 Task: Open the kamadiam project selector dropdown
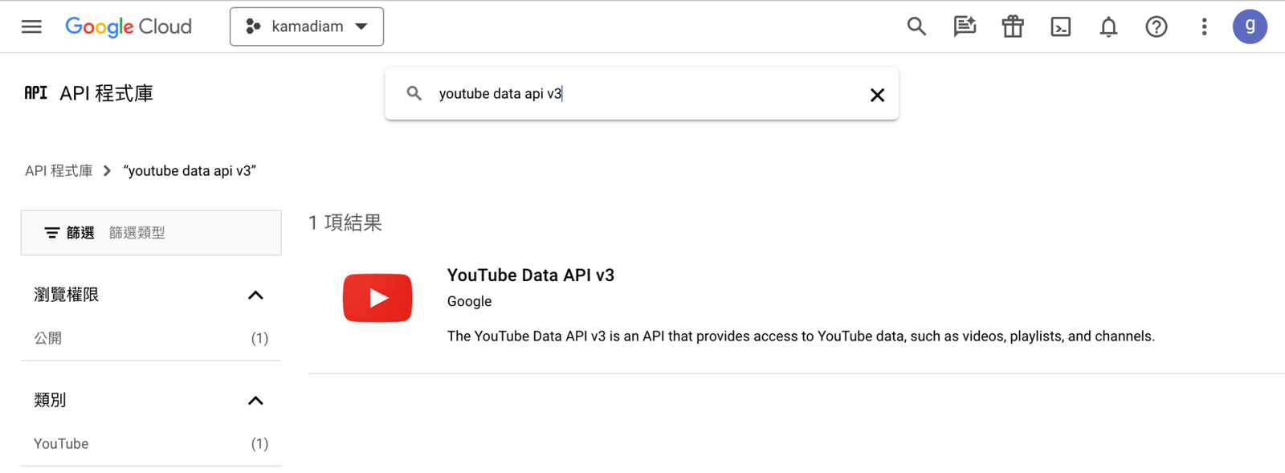click(307, 27)
